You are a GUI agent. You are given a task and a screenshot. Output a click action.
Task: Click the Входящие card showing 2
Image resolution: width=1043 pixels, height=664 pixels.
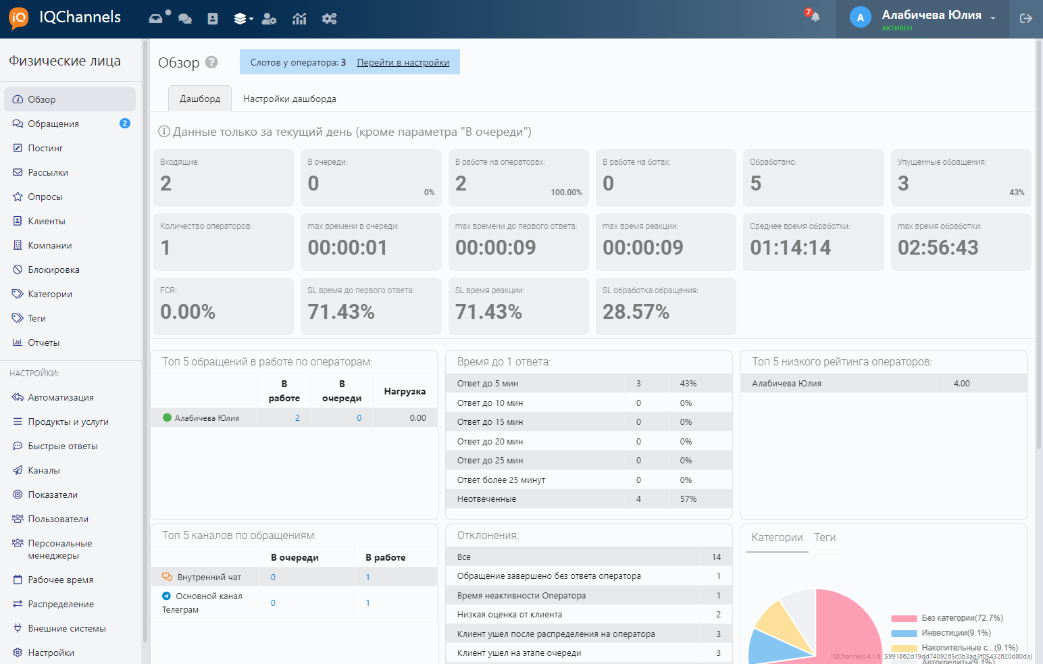(x=224, y=178)
